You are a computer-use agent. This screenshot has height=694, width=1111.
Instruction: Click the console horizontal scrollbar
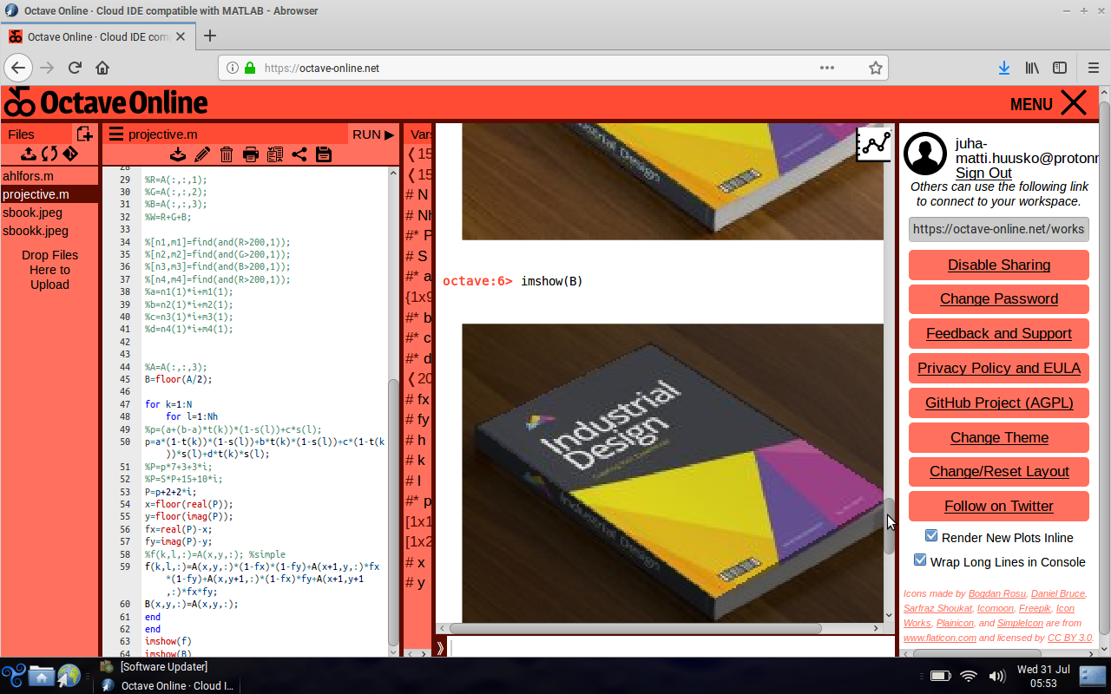tap(635, 628)
